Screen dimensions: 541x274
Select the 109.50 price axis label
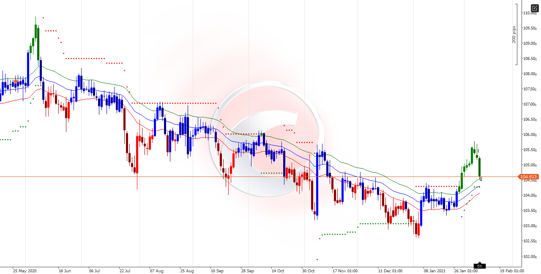[530, 28]
